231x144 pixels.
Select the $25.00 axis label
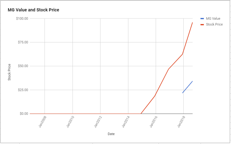[x=23, y=90]
